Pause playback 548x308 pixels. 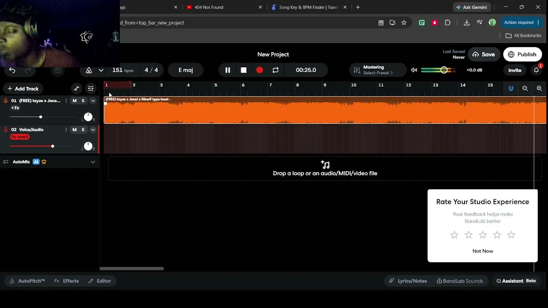pyautogui.click(x=228, y=70)
